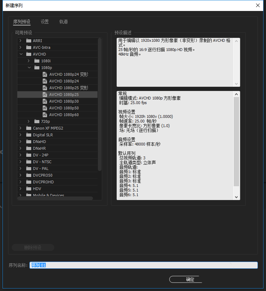Switch to the 设置 tab
266x291 pixels.
coord(45,22)
